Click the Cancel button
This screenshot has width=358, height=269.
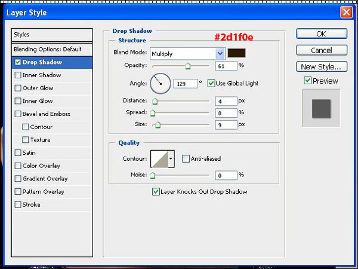coord(321,50)
